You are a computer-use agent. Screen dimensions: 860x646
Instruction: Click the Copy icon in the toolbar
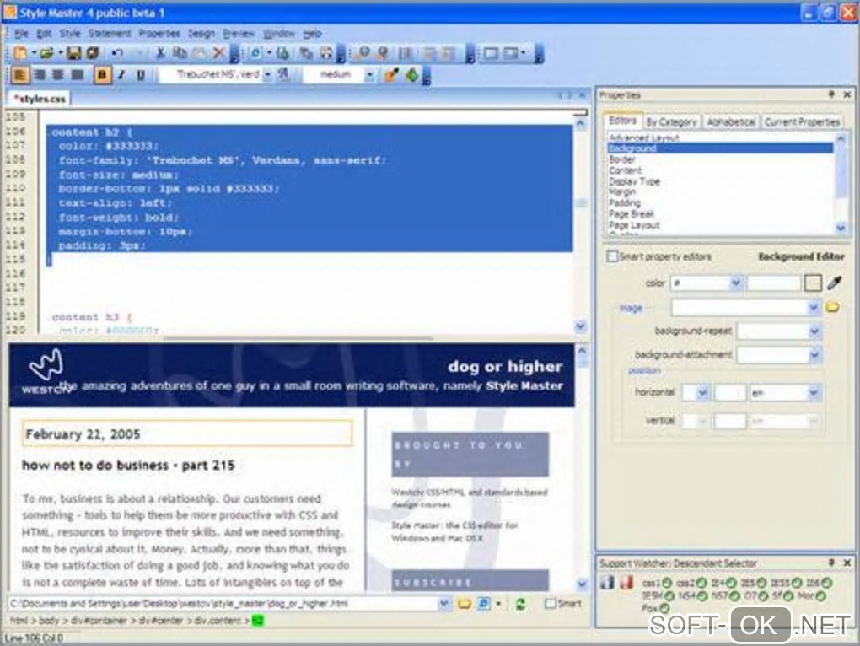coord(180,53)
